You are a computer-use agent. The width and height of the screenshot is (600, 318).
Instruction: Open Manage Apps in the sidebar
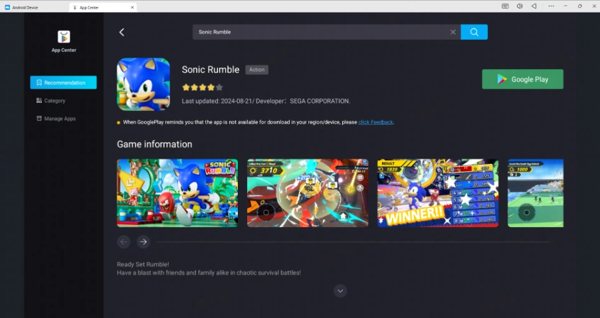point(59,119)
